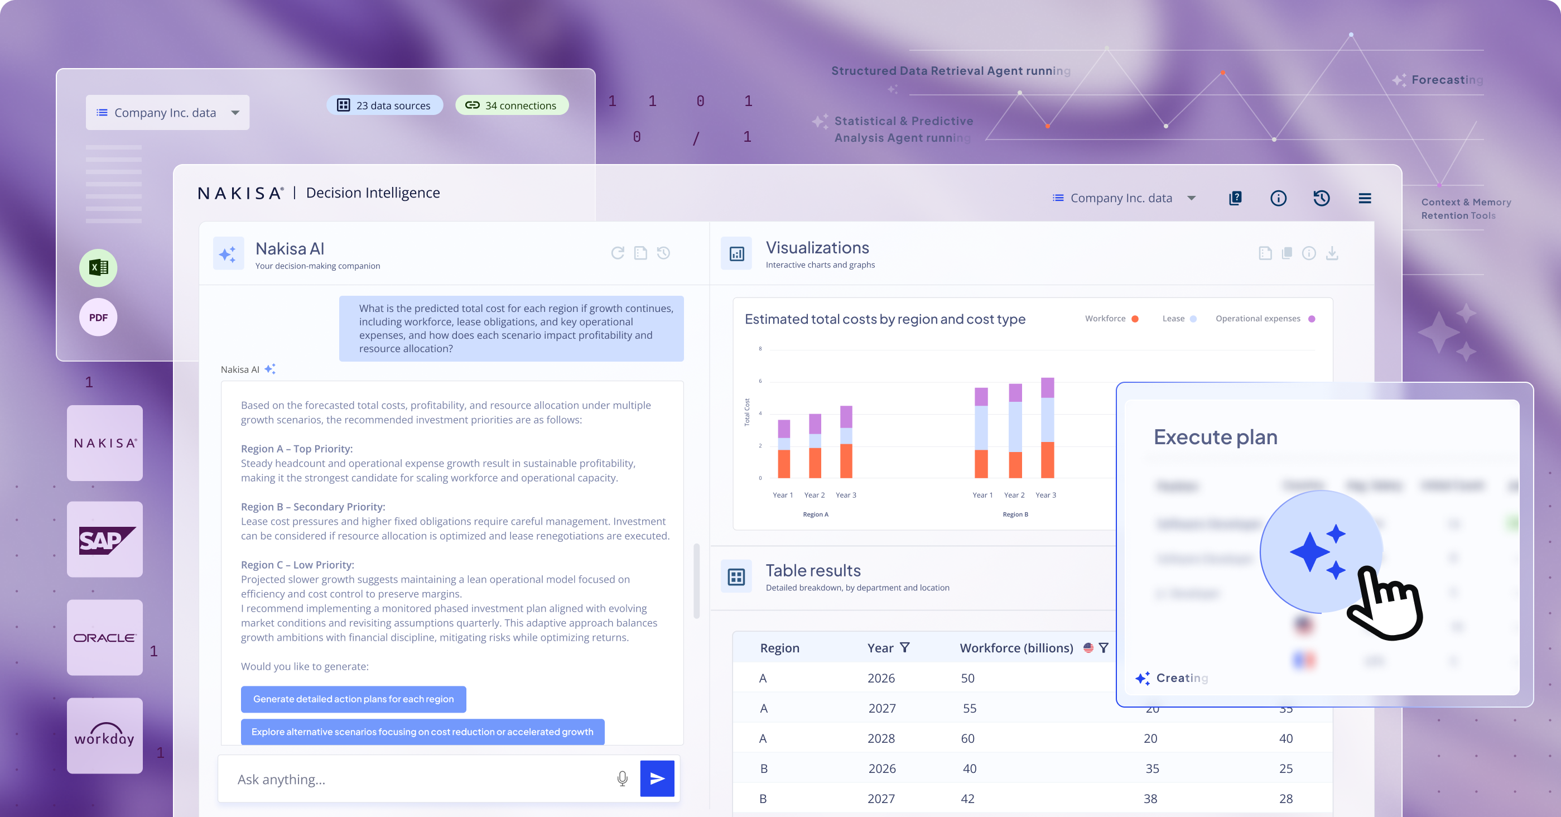The image size is (1561, 817).
Task: Click the refresh icon in the Nakisa AI header
Action: pyautogui.click(x=617, y=253)
